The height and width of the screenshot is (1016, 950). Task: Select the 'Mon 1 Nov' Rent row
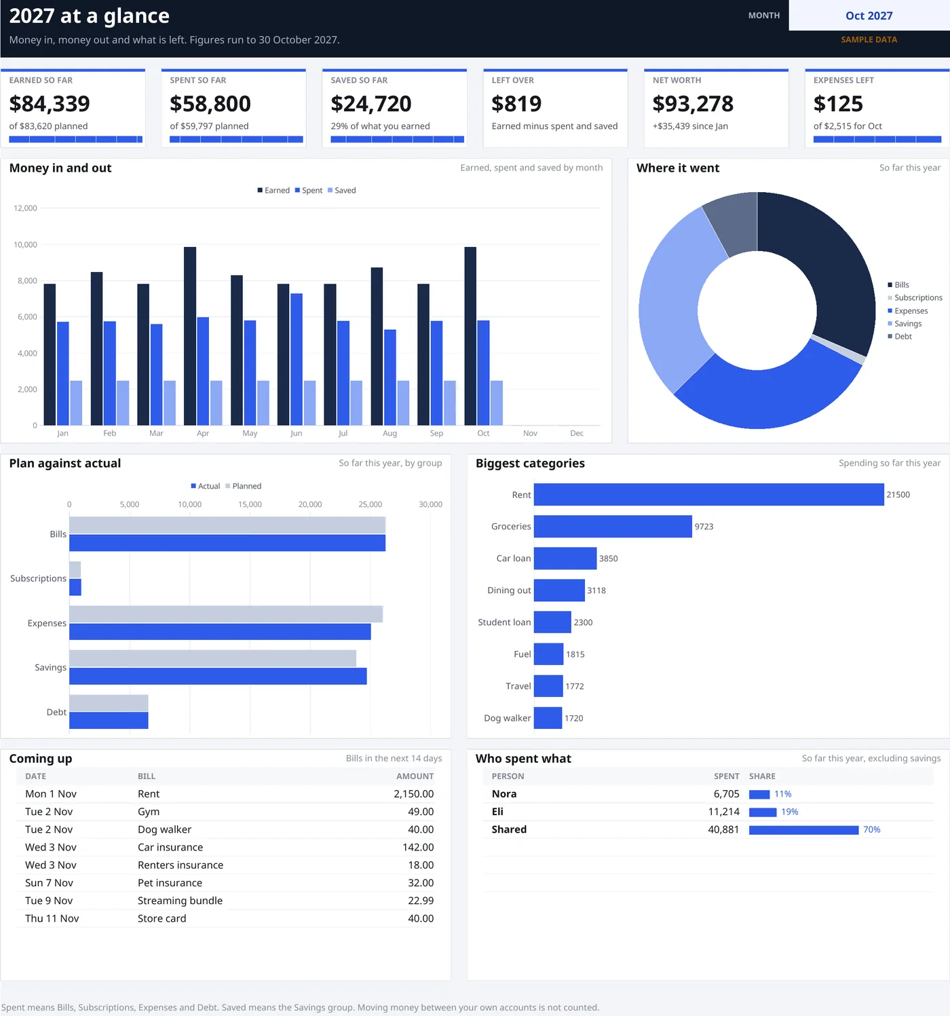[225, 794]
